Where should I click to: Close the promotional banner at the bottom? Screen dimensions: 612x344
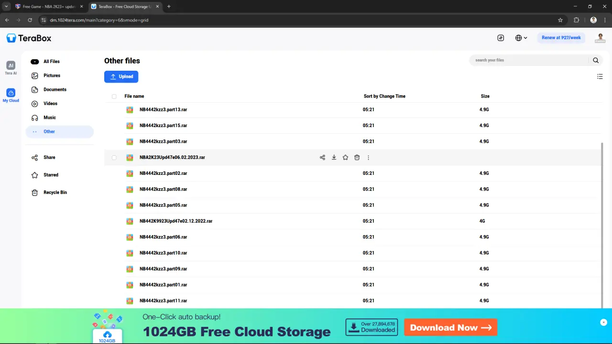coord(603,322)
